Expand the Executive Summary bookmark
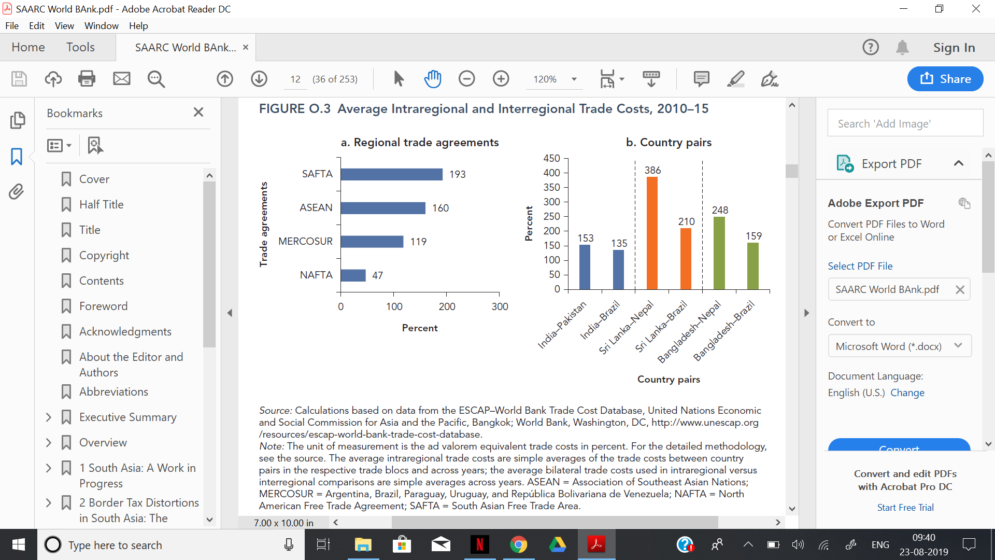The height and width of the screenshot is (560, 995). coord(49,417)
